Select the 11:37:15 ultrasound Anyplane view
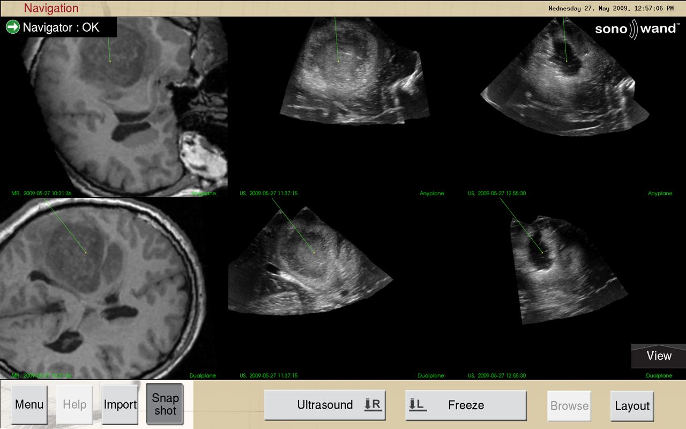 (342, 106)
